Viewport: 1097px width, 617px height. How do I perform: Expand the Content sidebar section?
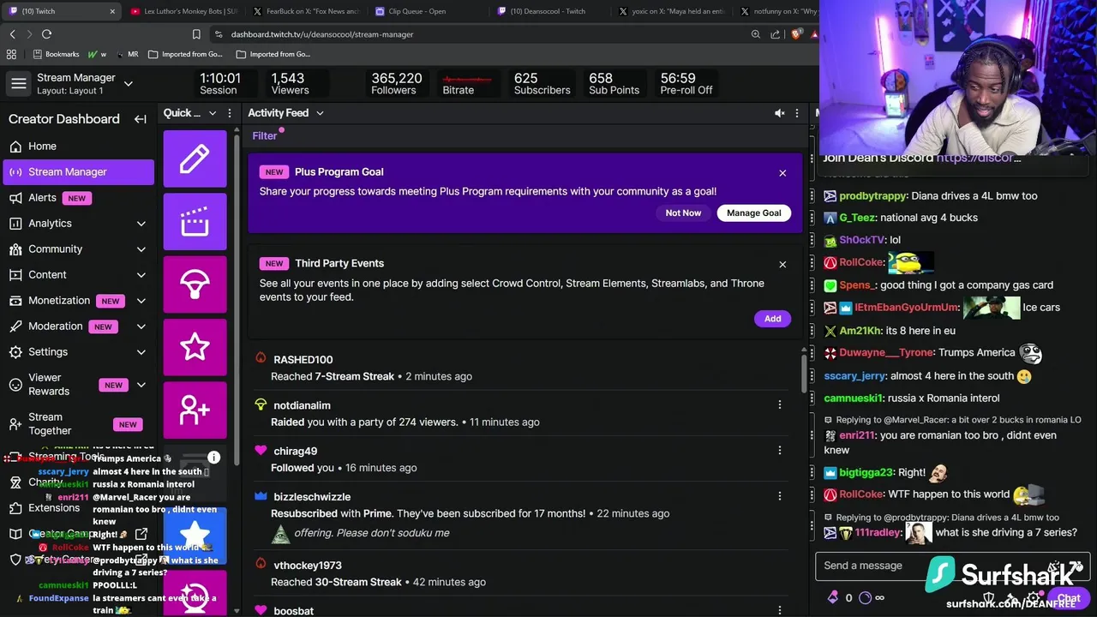[141, 275]
